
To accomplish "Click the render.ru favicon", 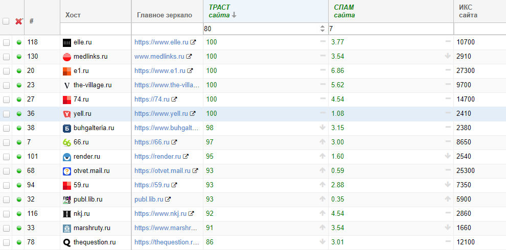I will tap(67, 157).
